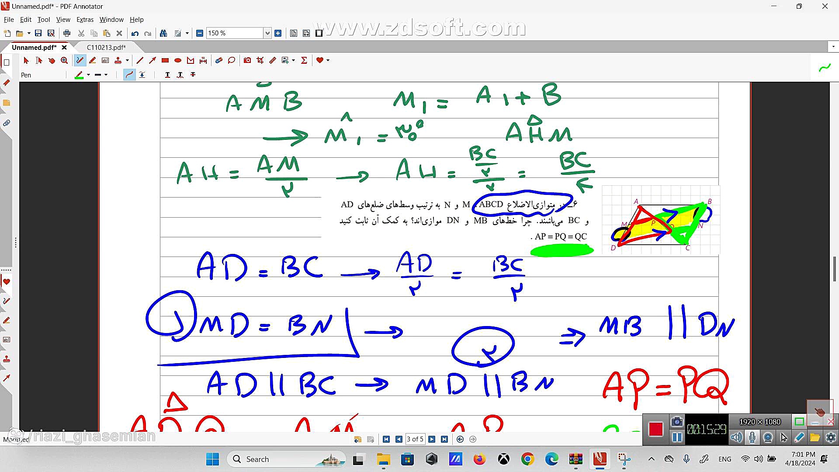Select the Pan hand tool
839x472 pixels.
tap(52, 60)
